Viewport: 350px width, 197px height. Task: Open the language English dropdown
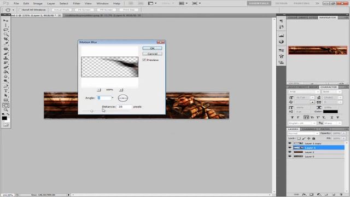coord(314,123)
